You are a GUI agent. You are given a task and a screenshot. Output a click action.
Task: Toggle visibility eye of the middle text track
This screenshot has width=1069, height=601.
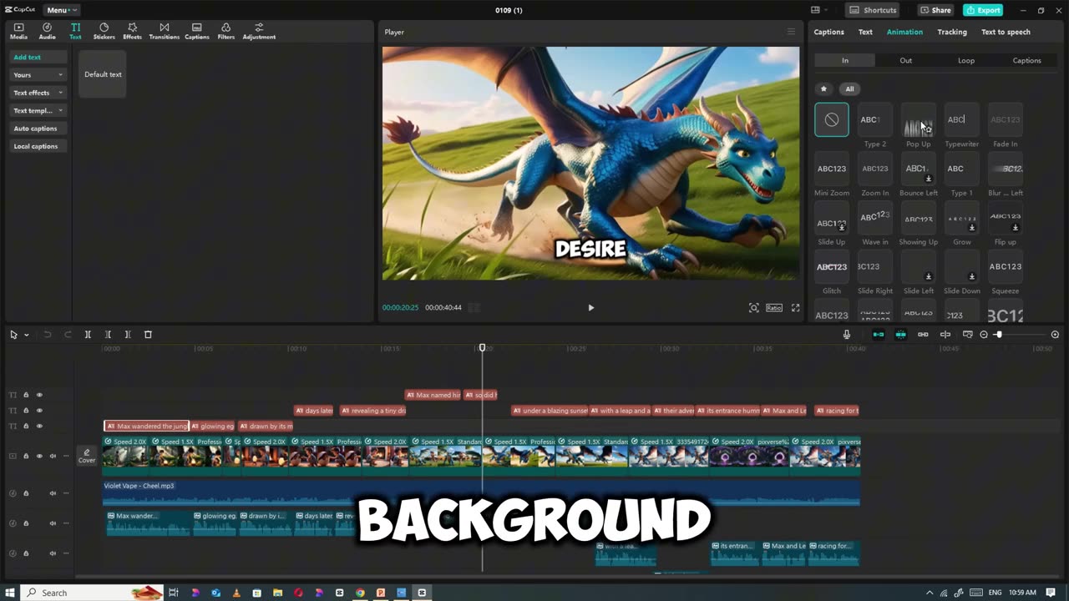click(x=39, y=411)
